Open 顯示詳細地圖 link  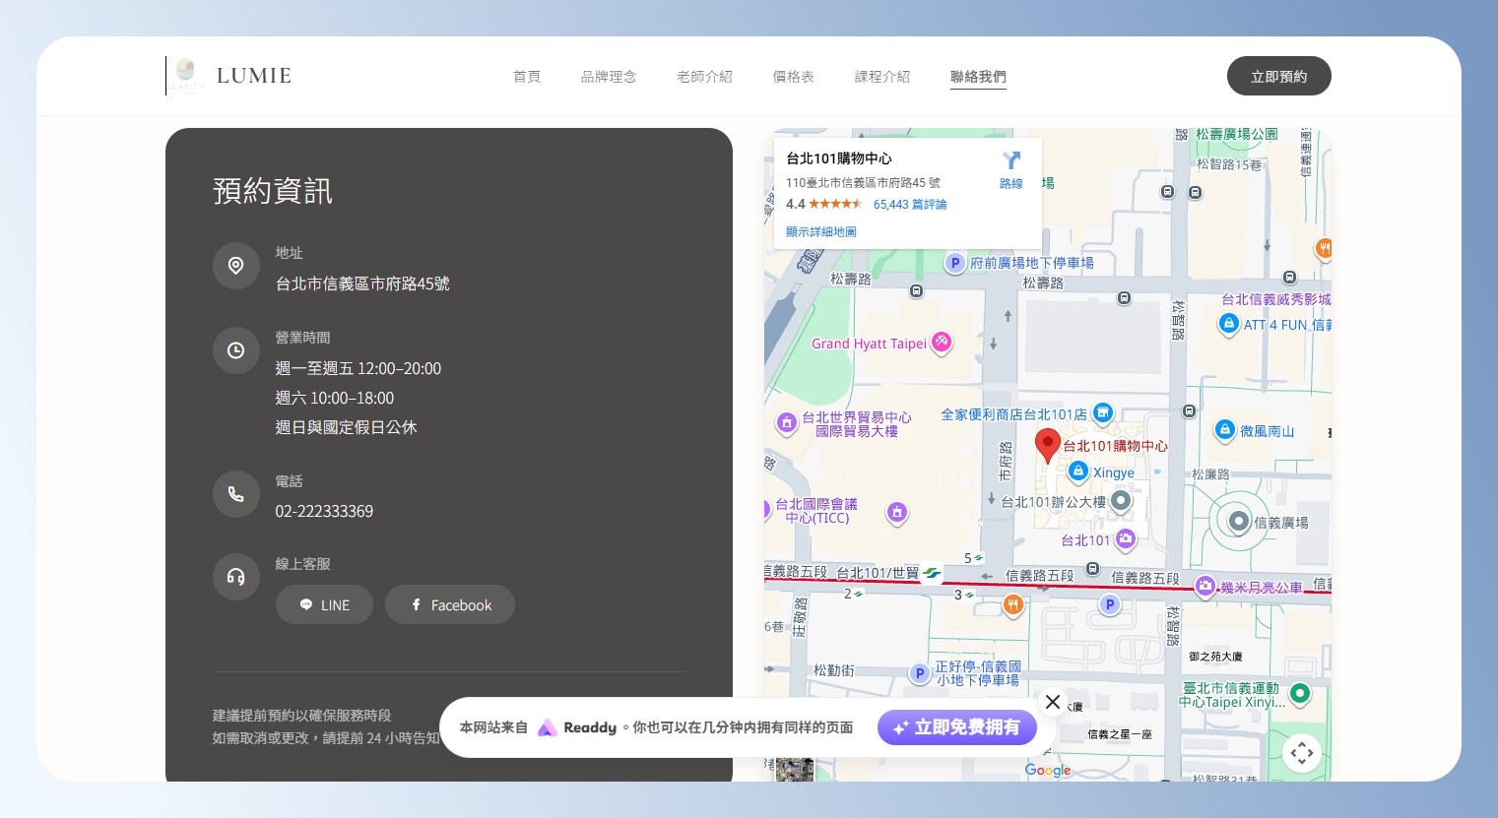point(820,232)
